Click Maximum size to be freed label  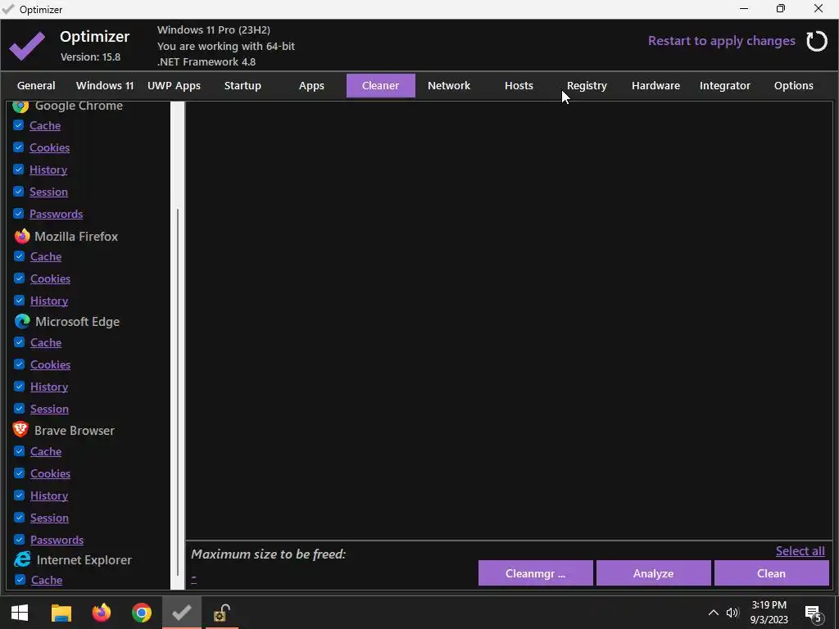pyautogui.click(x=268, y=554)
